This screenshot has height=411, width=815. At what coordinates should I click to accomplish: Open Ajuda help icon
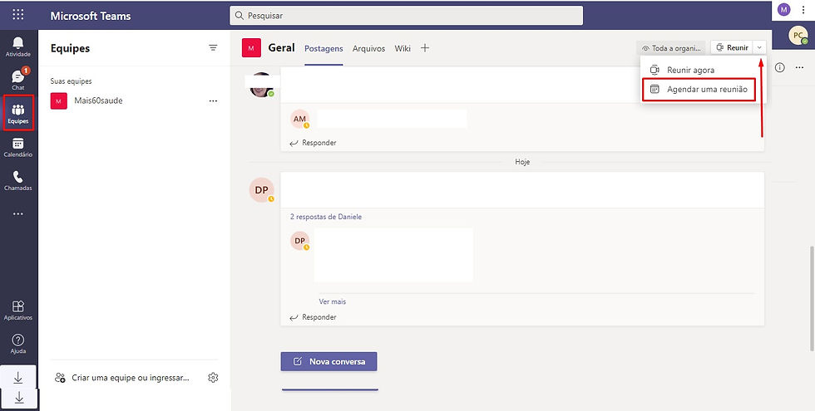18,344
